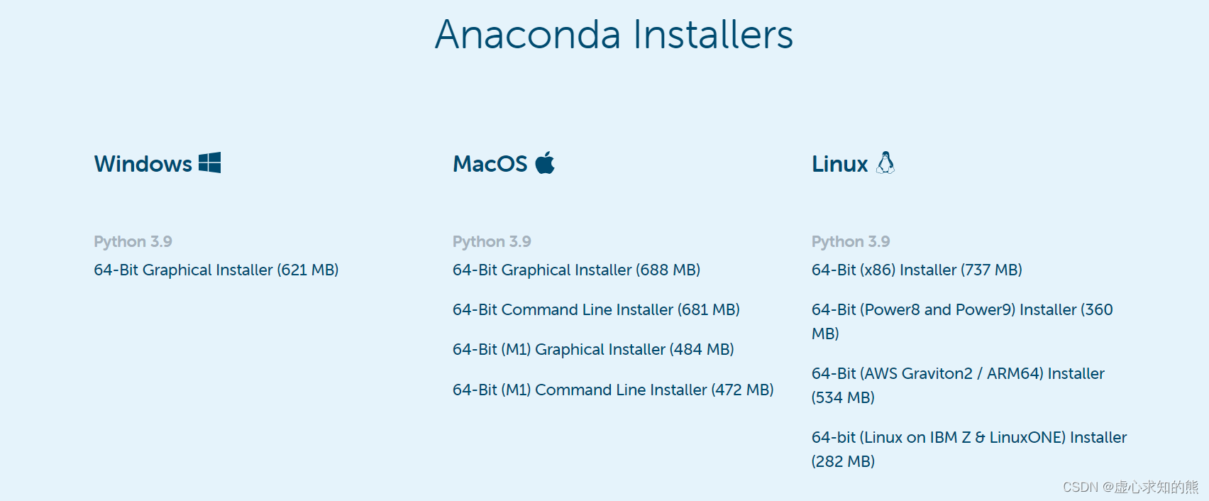Download the Windows 64-Bit Graphical Installer (621 MB)

pos(216,270)
